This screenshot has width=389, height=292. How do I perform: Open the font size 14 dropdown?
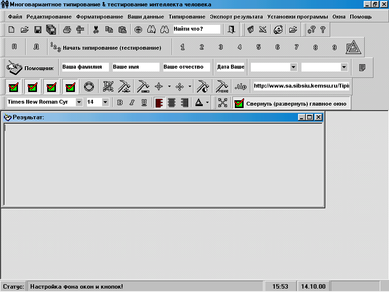pyautogui.click(x=105, y=102)
